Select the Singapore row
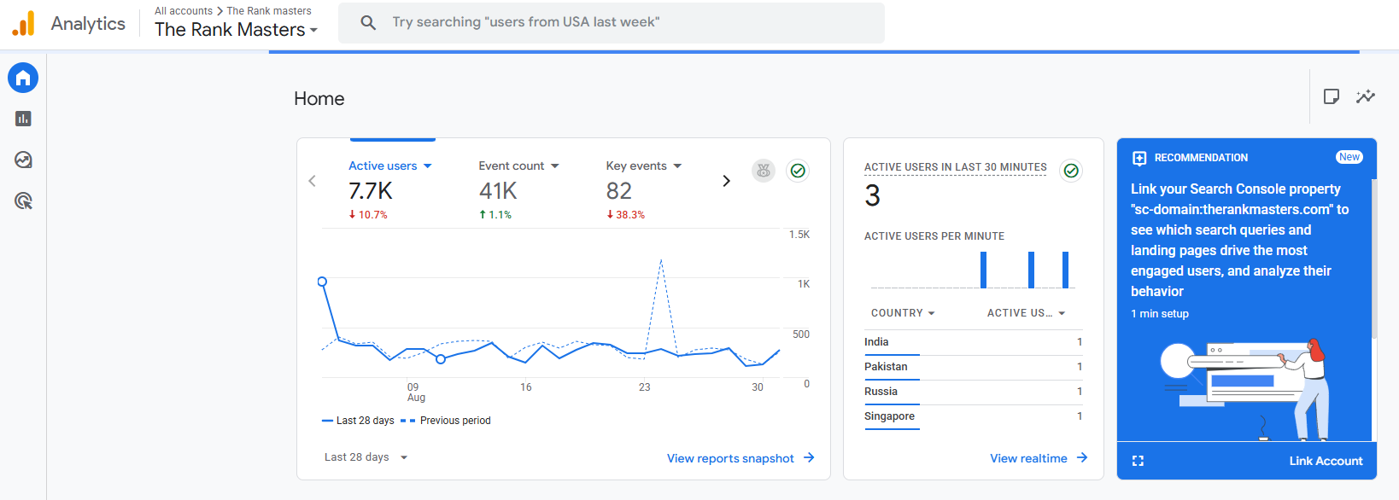This screenshot has width=1399, height=500. coord(974,416)
